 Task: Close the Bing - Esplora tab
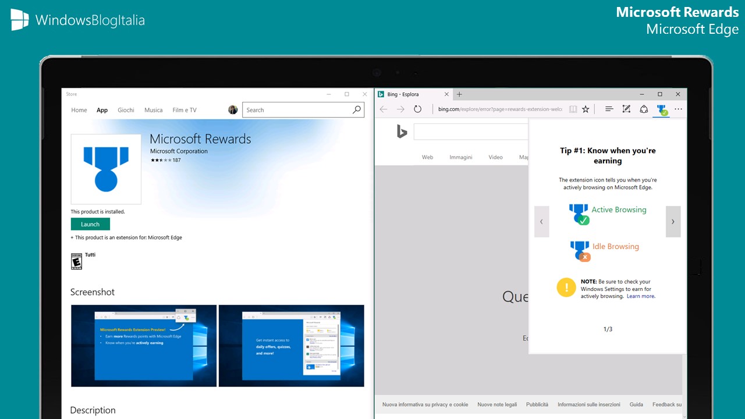[x=447, y=94]
